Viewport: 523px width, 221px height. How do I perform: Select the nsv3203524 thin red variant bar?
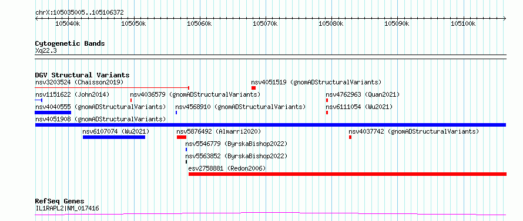click(x=112, y=87)
